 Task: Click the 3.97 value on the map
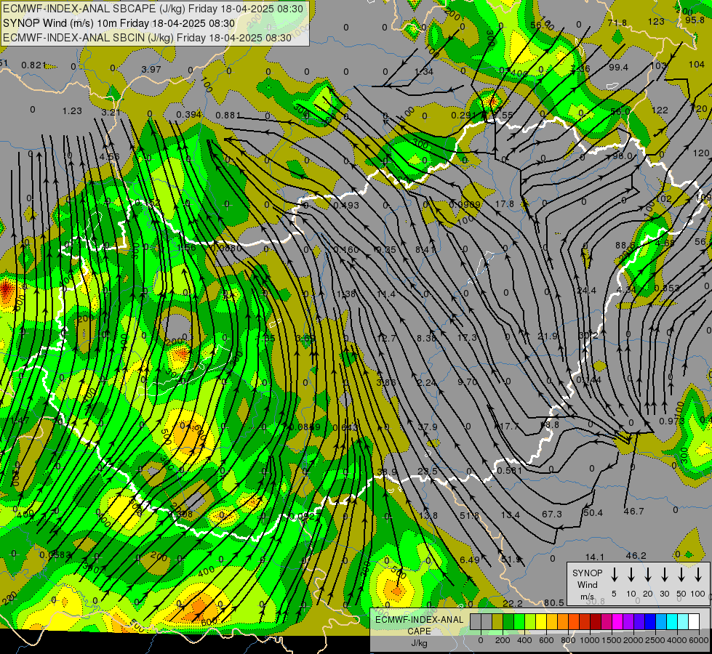[151, 70]
